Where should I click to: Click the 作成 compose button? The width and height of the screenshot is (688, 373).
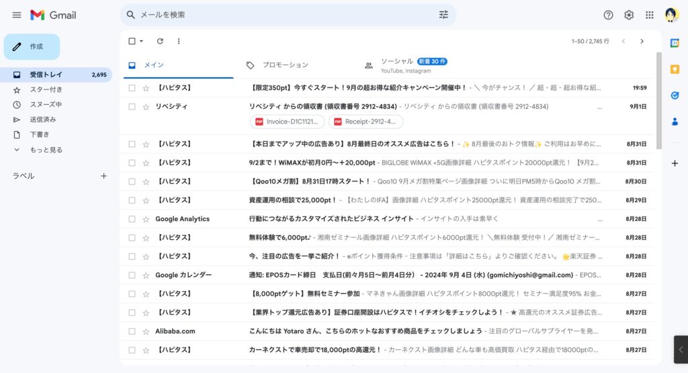32,46
